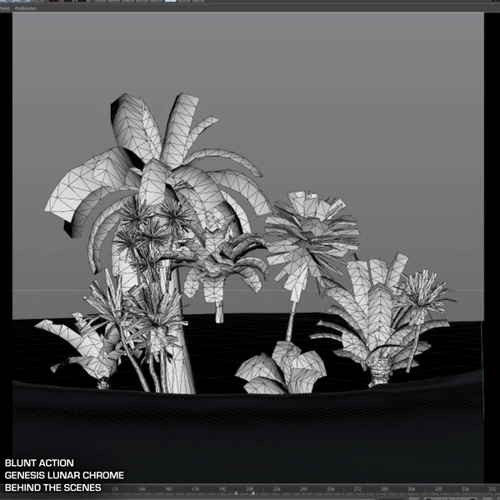Image resolution: width=500 pixels, height=500 pixels.
Task: Open the Panel menu in viewport
Action: (x=4, y=8)
